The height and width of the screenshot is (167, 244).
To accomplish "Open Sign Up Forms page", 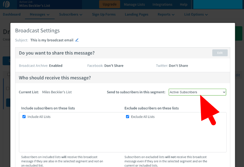I will 104,14.
